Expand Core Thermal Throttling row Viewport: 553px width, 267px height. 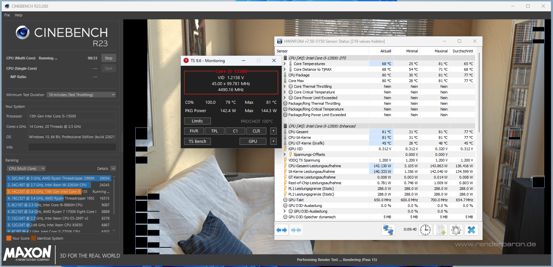[285, 86]
